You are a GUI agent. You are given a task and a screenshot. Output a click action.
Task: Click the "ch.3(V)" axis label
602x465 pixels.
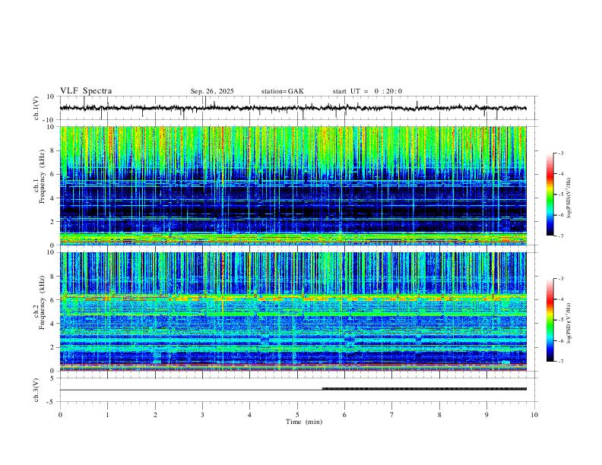coord(36,390)
